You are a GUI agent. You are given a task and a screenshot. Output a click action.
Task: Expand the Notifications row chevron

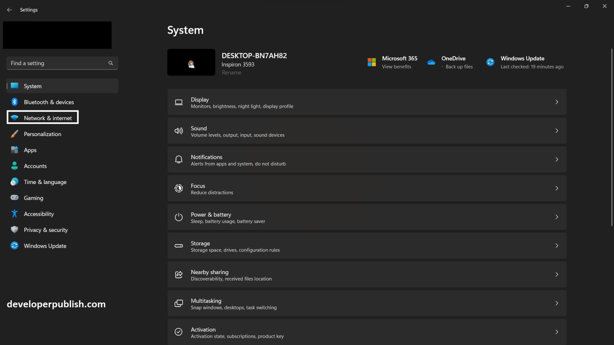[557, 159]
